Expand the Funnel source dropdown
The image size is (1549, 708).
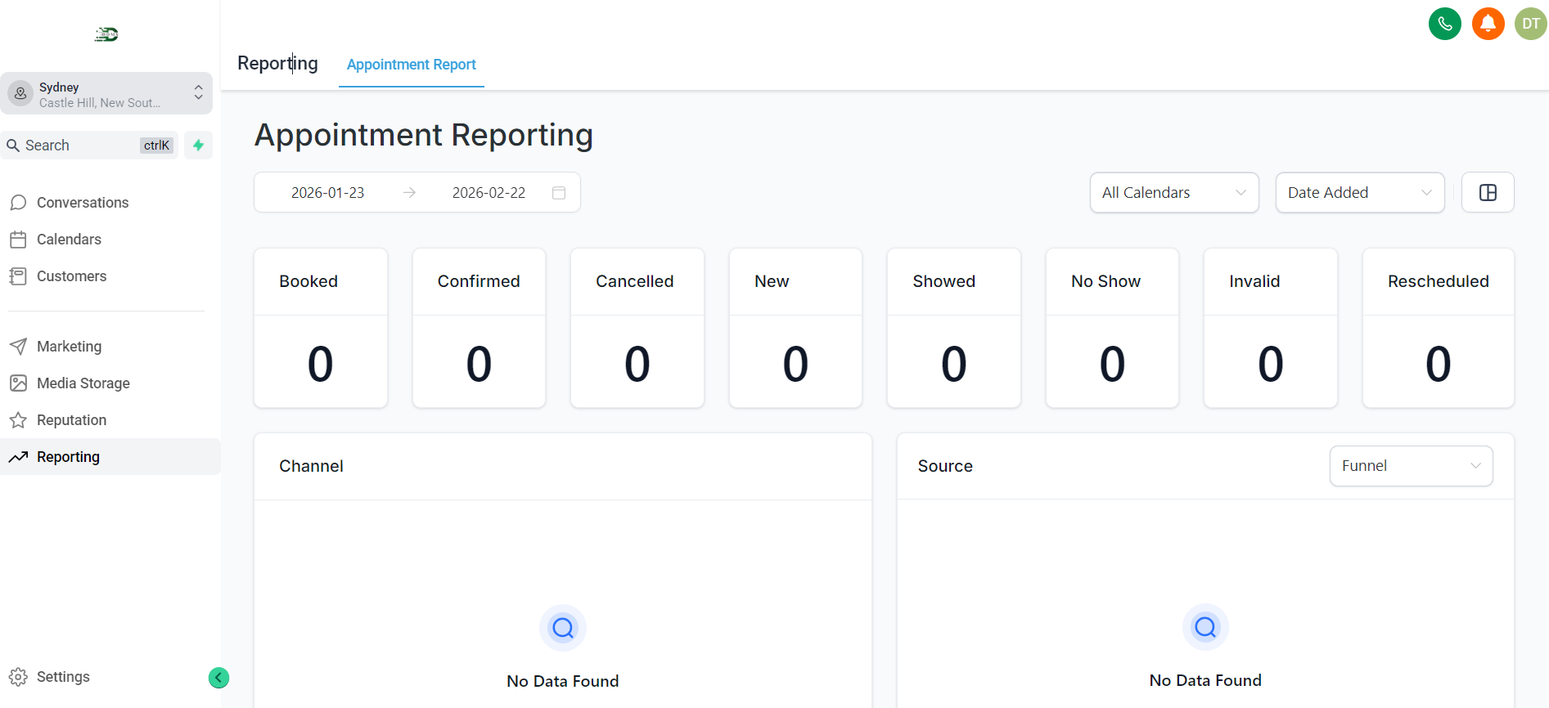(x=1410, y=466)
